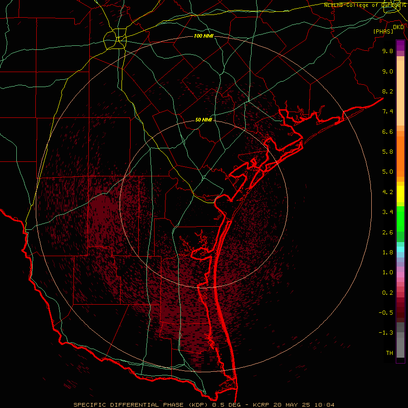Click the 9.8 value on the color scale
Screen dimensions: 408x408
388,51
